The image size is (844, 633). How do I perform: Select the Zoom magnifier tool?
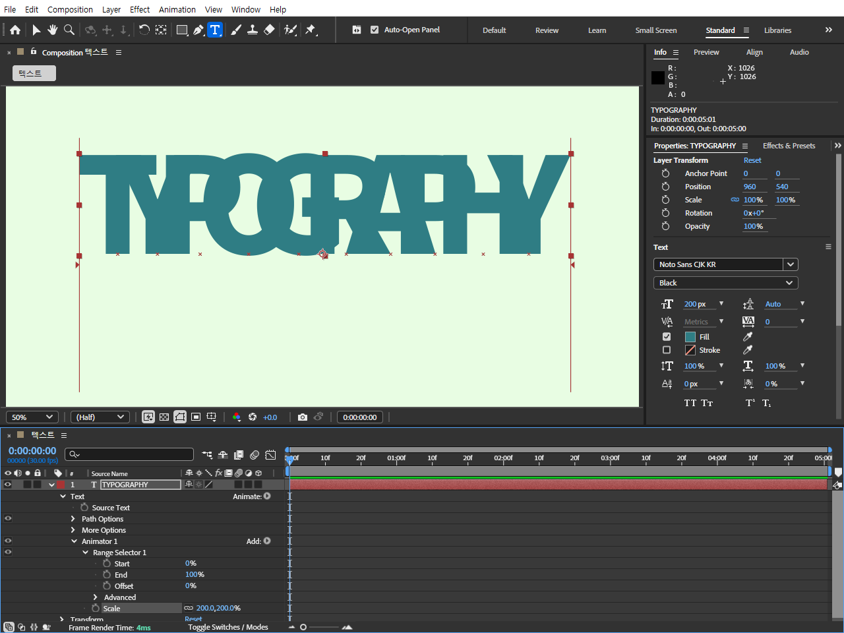[x=69, y=30]
